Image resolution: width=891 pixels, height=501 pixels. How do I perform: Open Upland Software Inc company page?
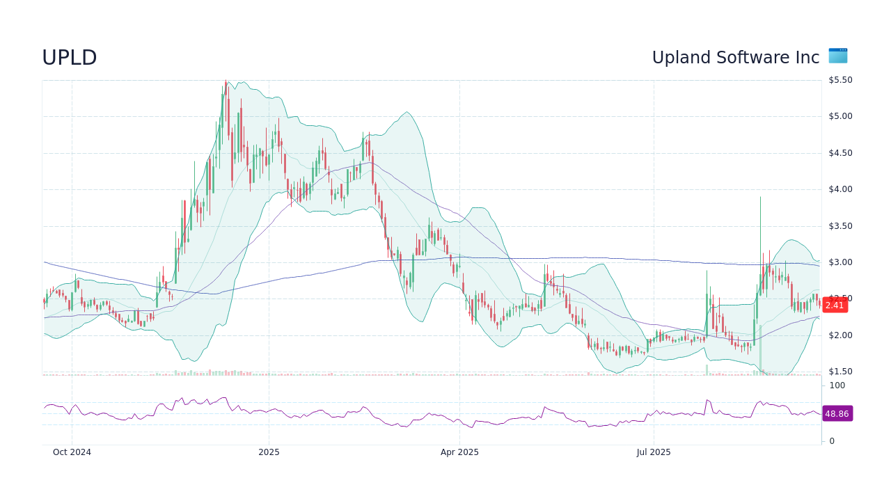coord(735,58)
